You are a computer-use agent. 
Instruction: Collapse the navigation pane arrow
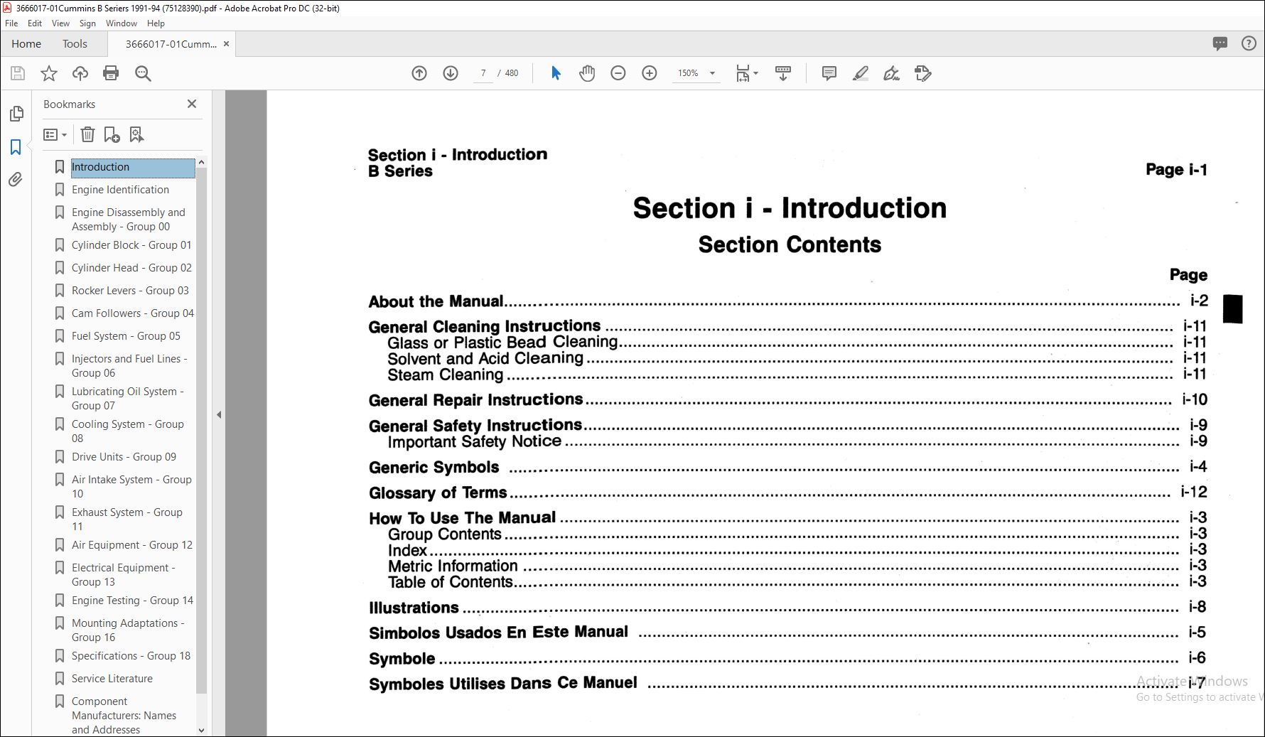click(219, 414)
